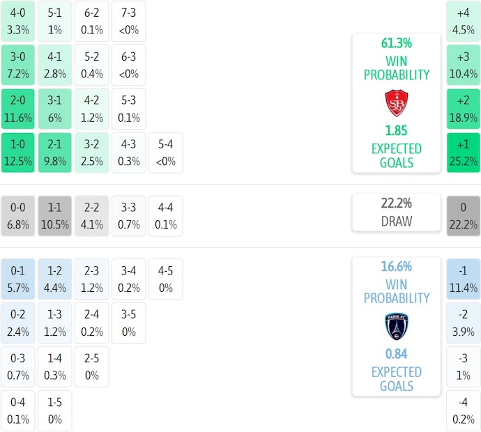This screenshot has height=432, width=481.
Task: Select the 1-0 scoreline tile
Action: (x=17, y=153)
